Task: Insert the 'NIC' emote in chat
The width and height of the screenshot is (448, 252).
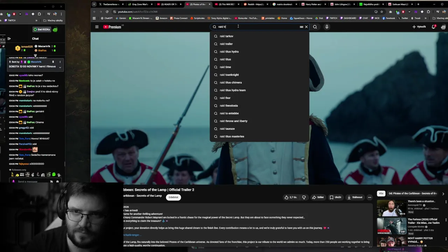Action: (x=22, y=175)
